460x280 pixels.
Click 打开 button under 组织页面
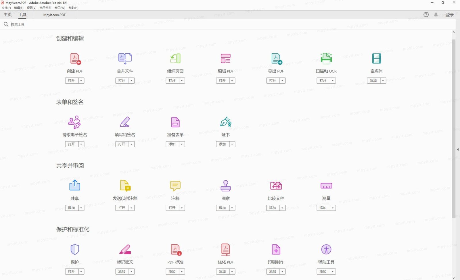(172, 81)
